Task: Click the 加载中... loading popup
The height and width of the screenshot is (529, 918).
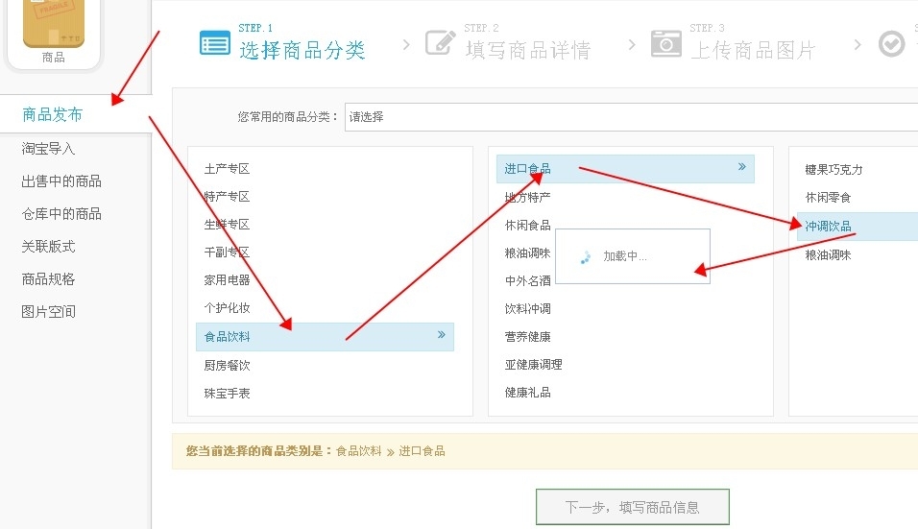Action: [x=633, y=256]
